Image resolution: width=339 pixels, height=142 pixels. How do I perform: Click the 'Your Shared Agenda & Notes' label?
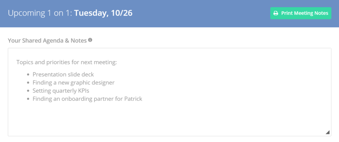47,40
